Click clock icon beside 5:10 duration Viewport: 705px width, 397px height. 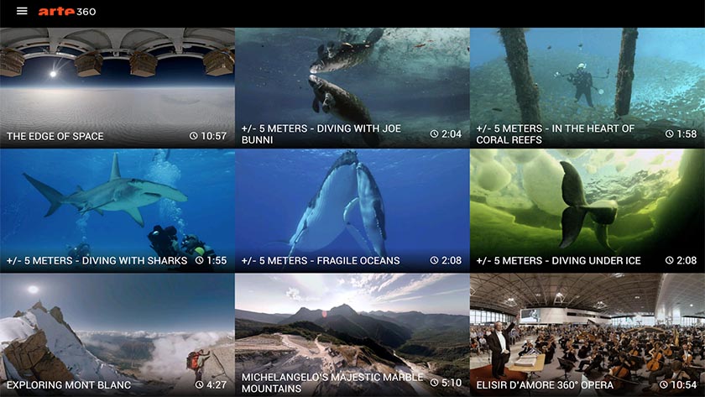click(x=434, y=383)
